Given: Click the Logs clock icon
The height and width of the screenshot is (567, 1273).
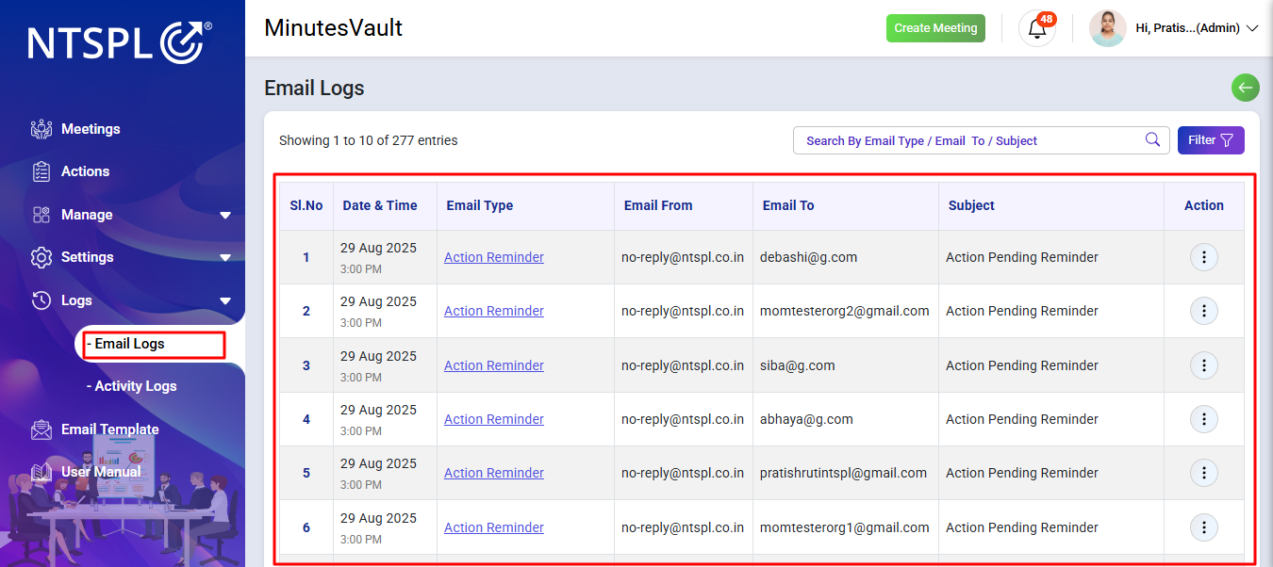Looking at the screenshot, I should (x=41, y=300).
